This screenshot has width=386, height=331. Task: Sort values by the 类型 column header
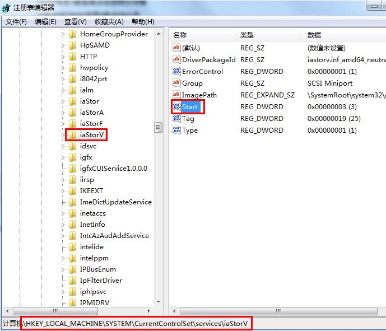click(x=270, y=35)
